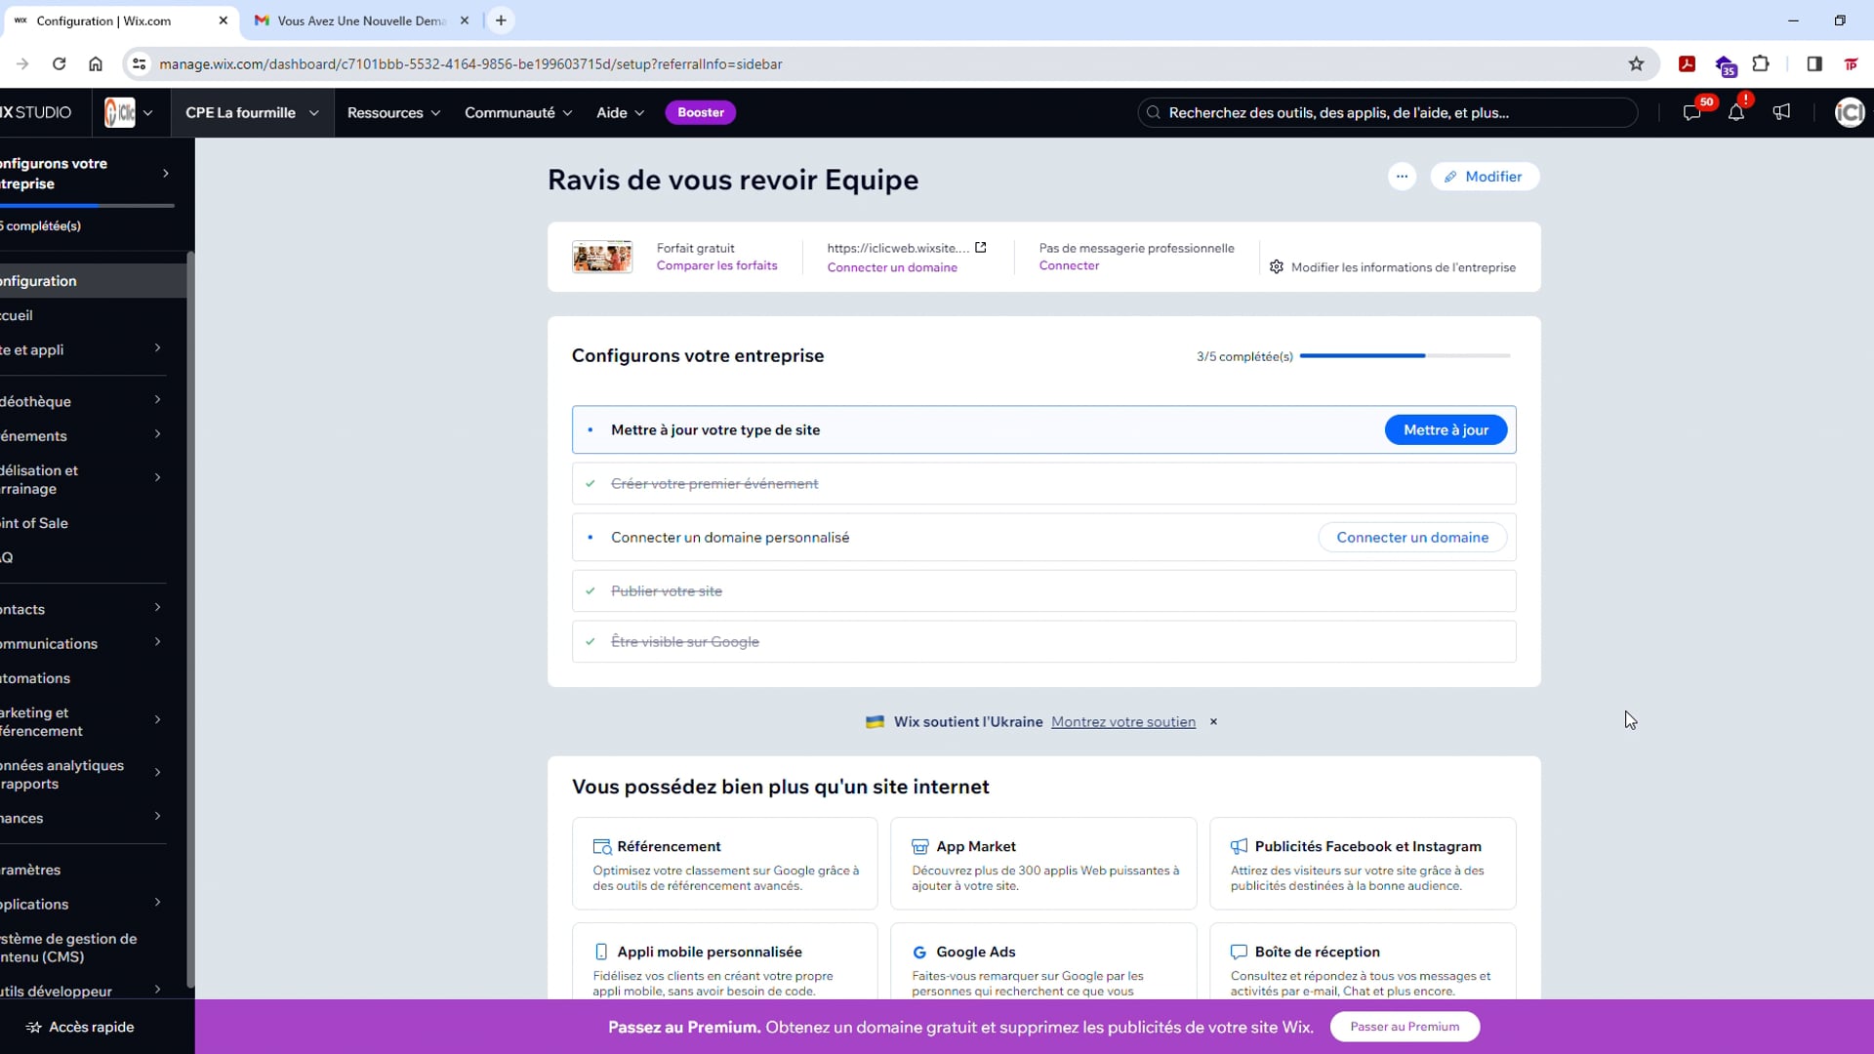Click the 3/5 complétée(s) progress bar
Viewport: 1874px width, 1054px height.
click(1405, 356)
